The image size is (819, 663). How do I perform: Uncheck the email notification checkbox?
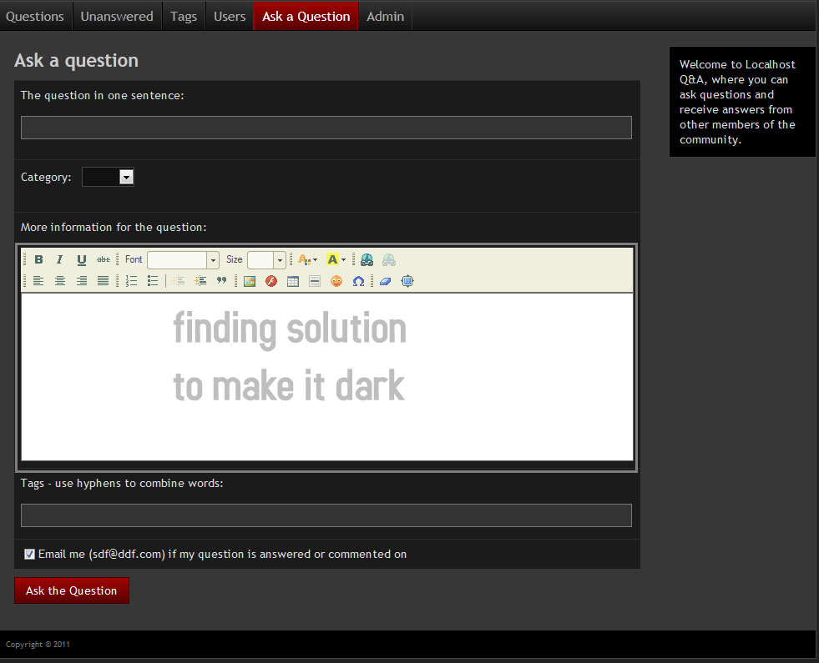(30, 554)
